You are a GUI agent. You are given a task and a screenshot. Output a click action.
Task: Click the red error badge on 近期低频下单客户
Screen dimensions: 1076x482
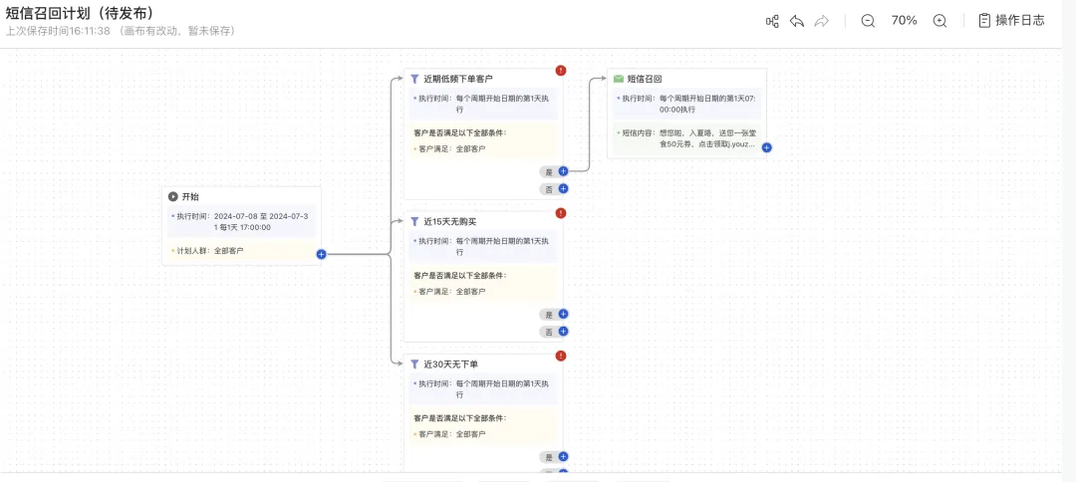[x=561, y=71]
